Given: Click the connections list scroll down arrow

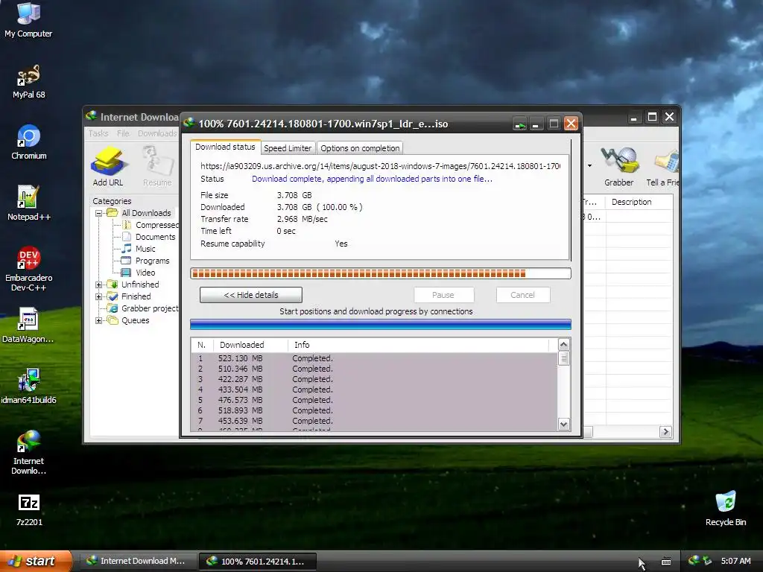Looking at the screenshot, I should point(563,424).
